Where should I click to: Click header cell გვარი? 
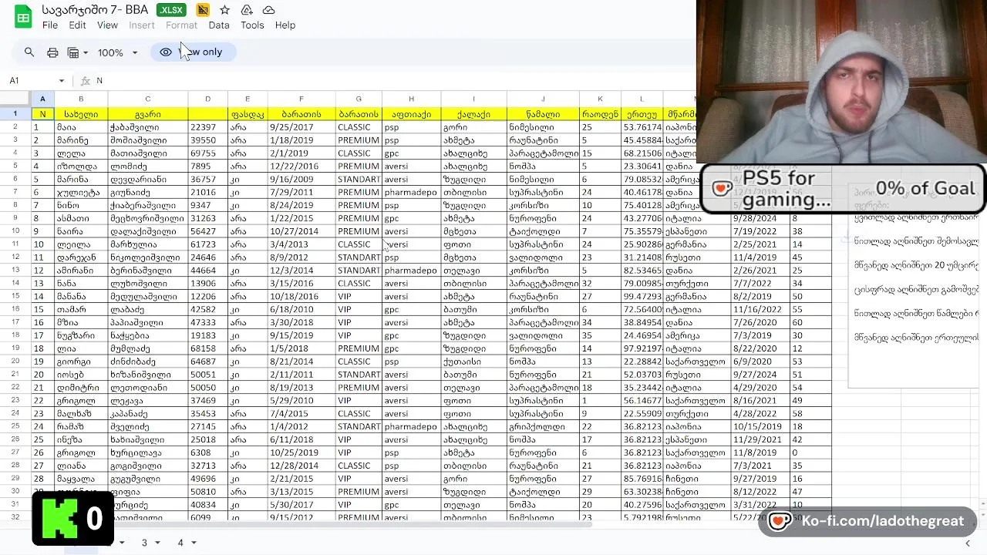[148, 114]
